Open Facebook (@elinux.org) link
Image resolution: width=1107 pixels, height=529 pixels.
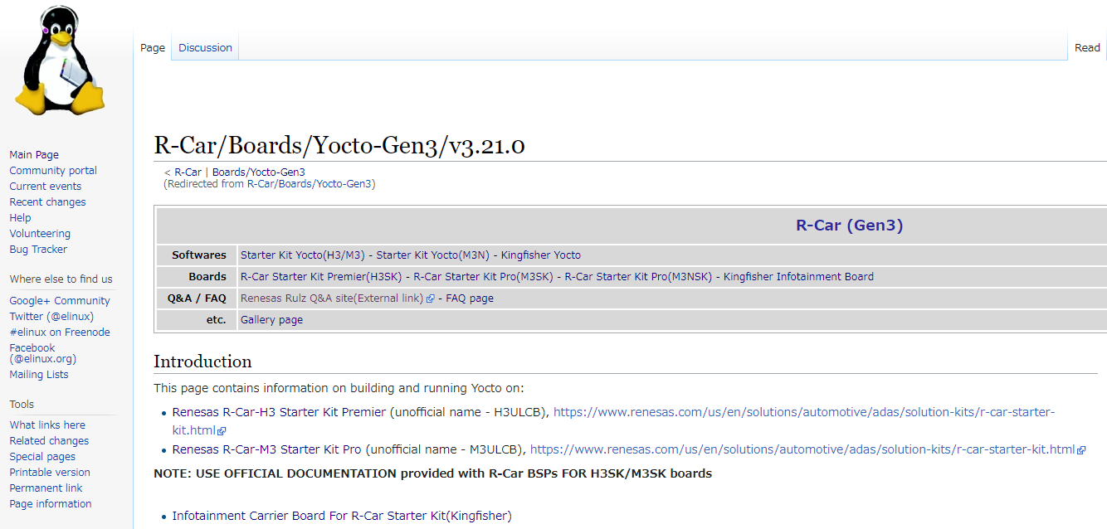(42, 353)
